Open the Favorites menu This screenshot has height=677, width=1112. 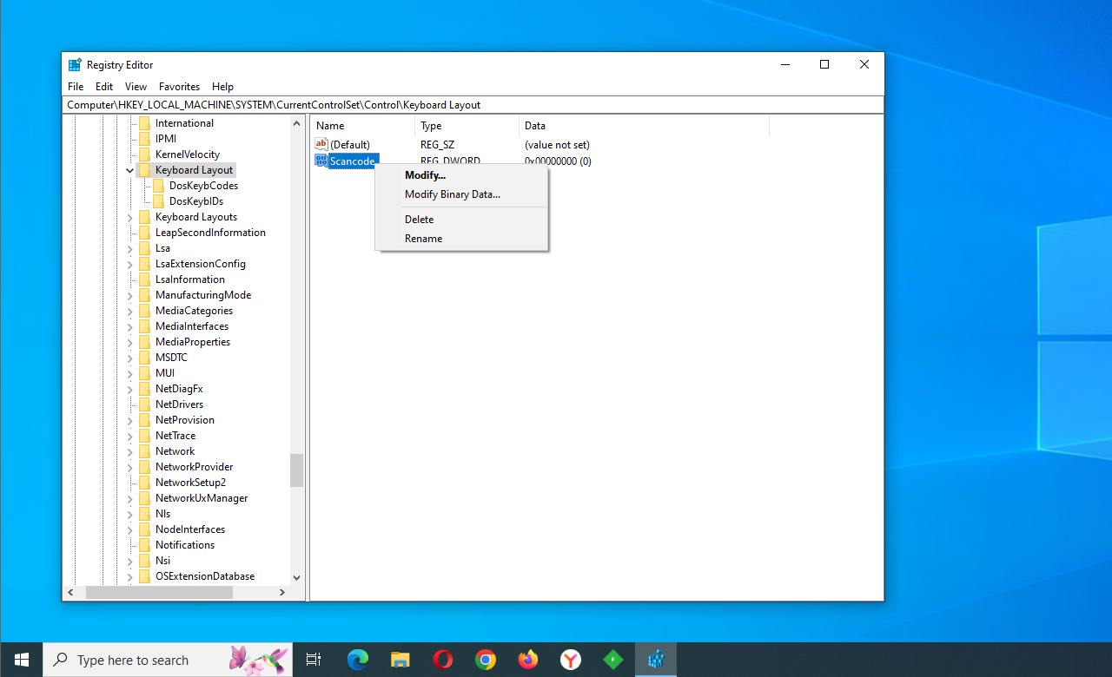(x=179, y=87)
